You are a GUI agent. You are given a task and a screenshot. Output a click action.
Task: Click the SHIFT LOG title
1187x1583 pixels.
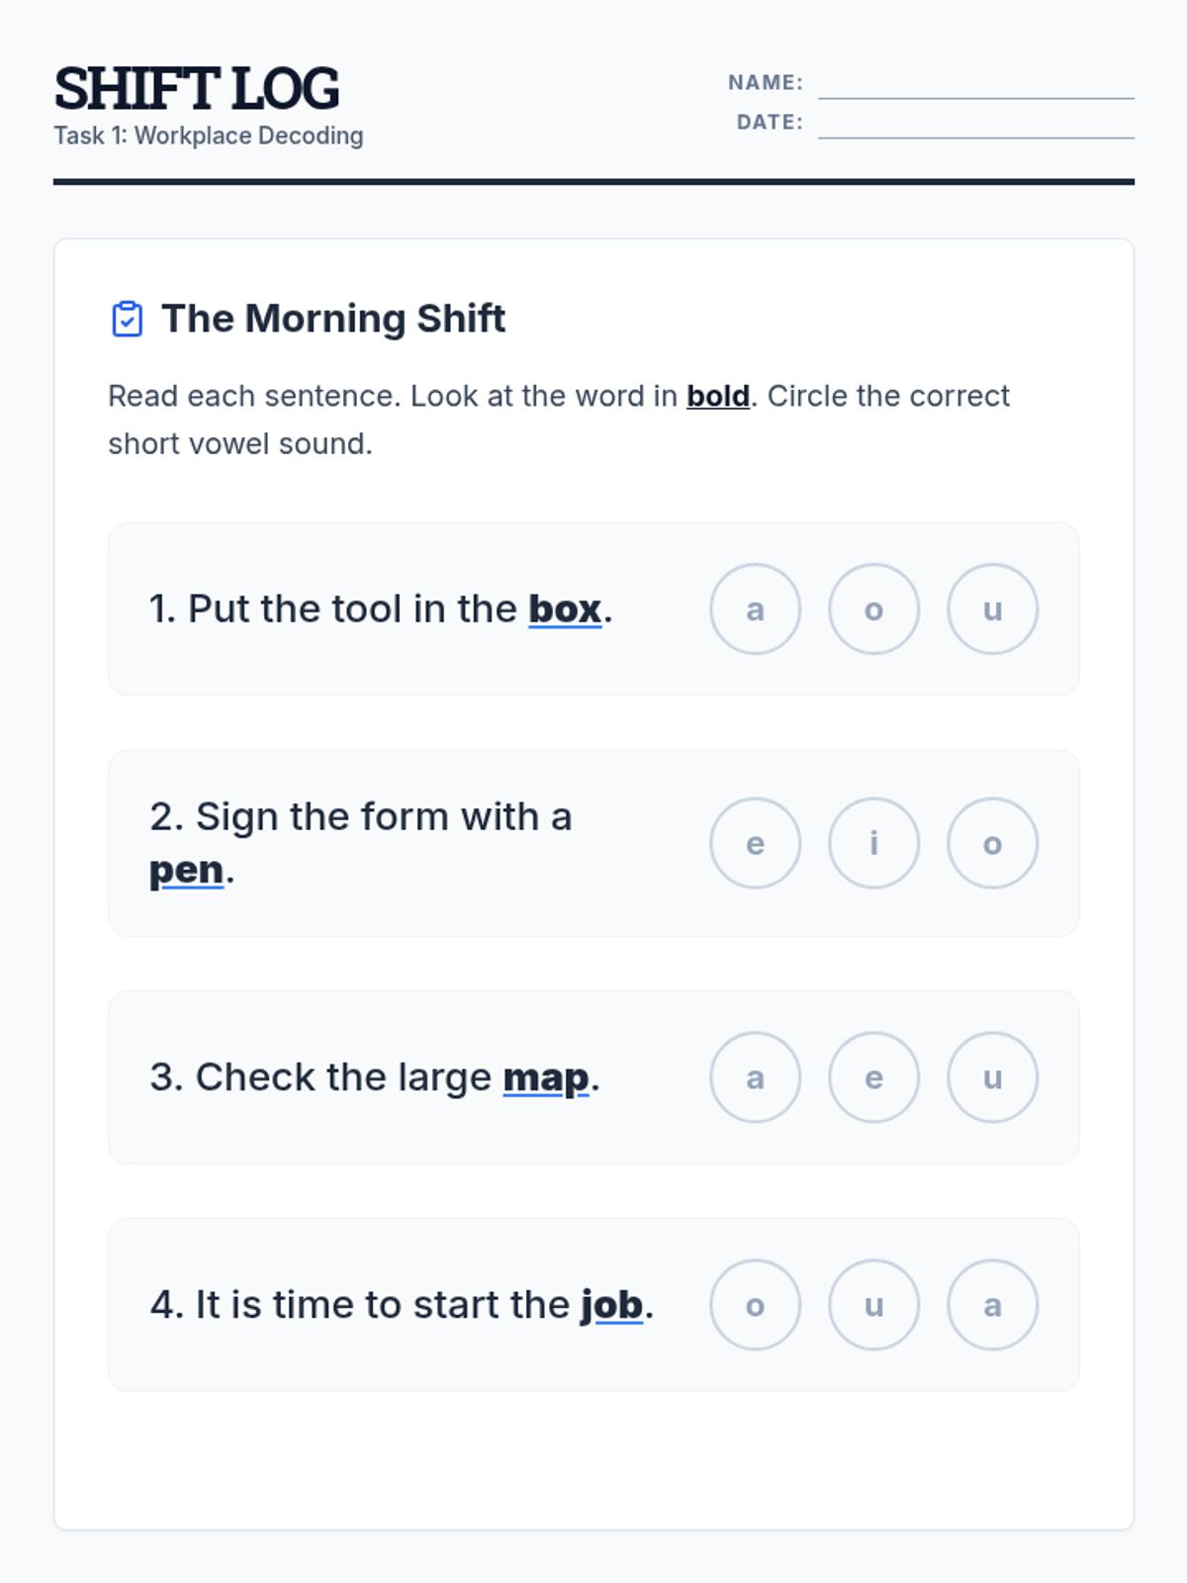197,89
